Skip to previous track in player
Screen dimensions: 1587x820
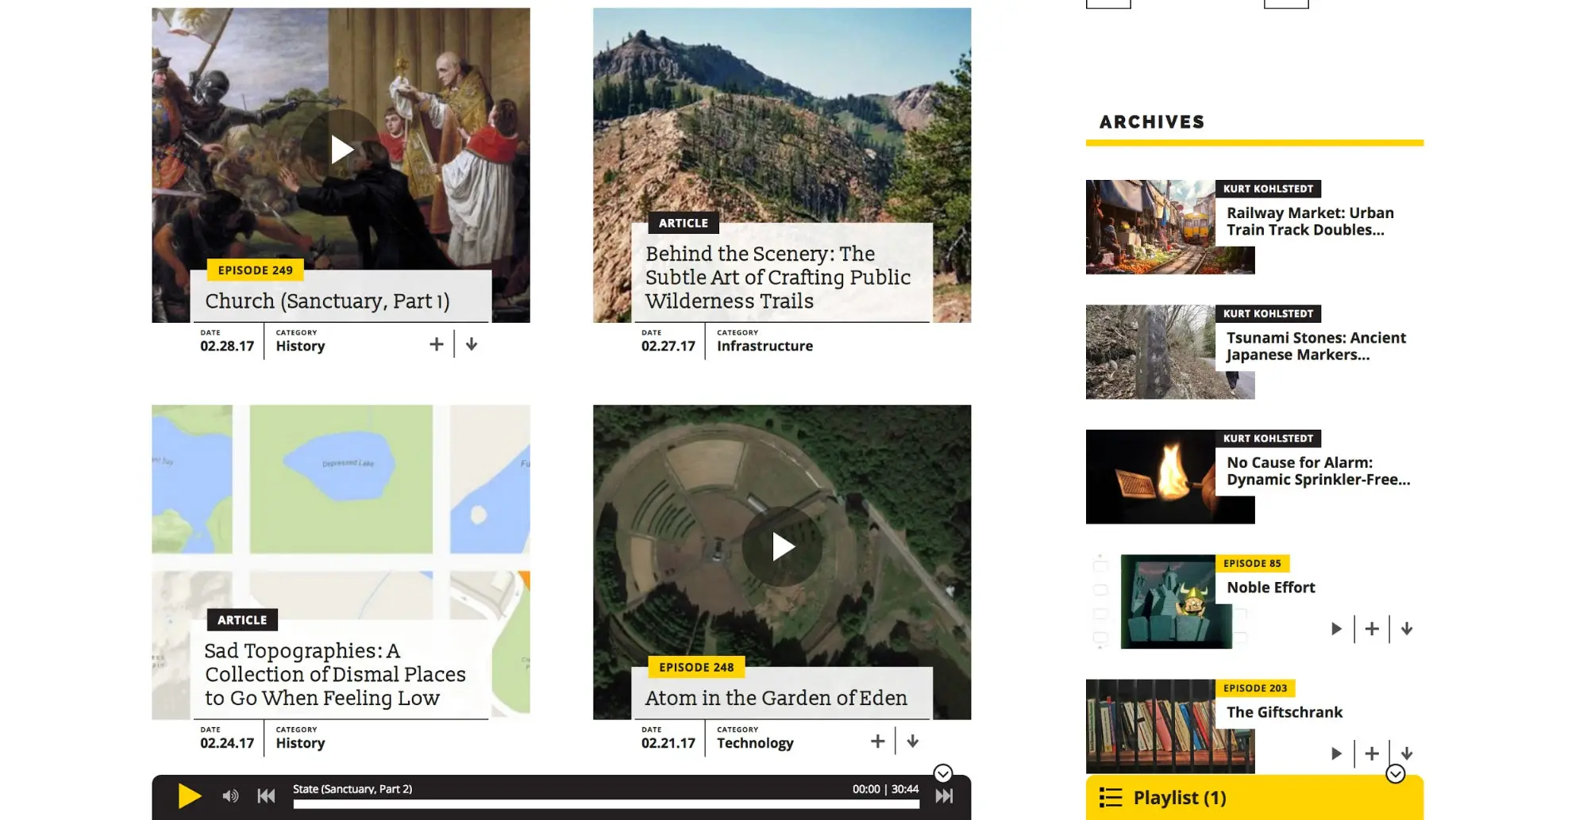(266, 796)
